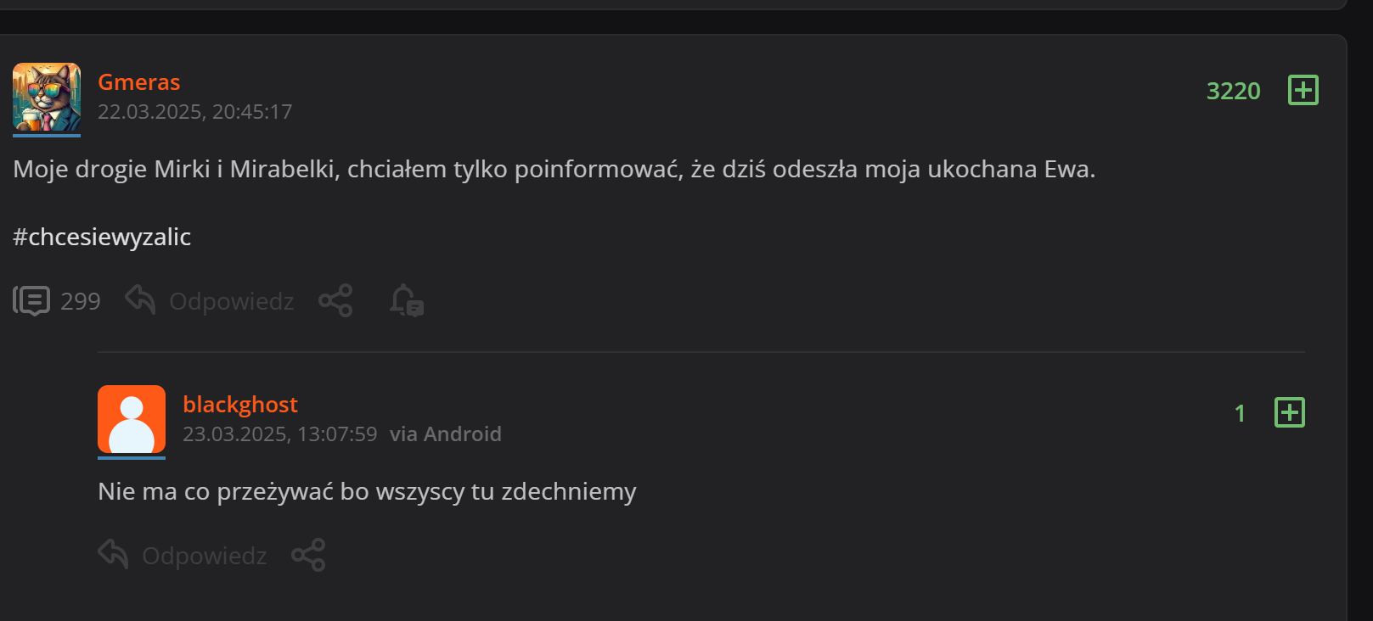
Task: Click the vote count 1 on blackghost's comment
Action: point(1240,413)
